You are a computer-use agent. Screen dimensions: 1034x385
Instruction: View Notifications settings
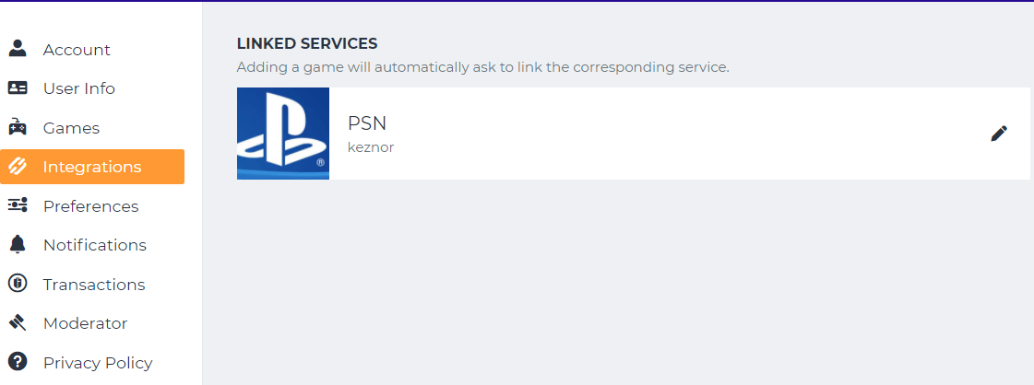click(95, 245)
